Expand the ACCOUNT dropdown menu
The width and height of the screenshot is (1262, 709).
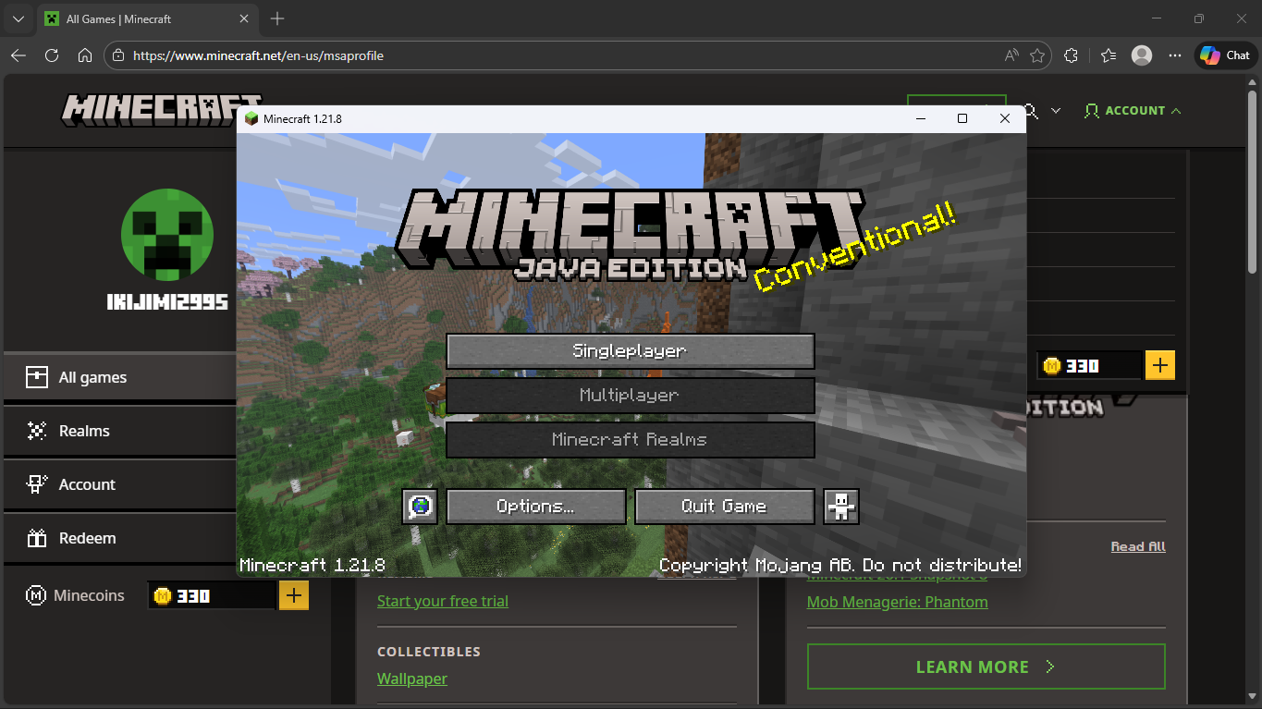click(1132, 111)
